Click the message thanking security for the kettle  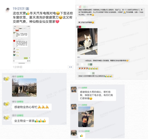(x=97, y=95)
